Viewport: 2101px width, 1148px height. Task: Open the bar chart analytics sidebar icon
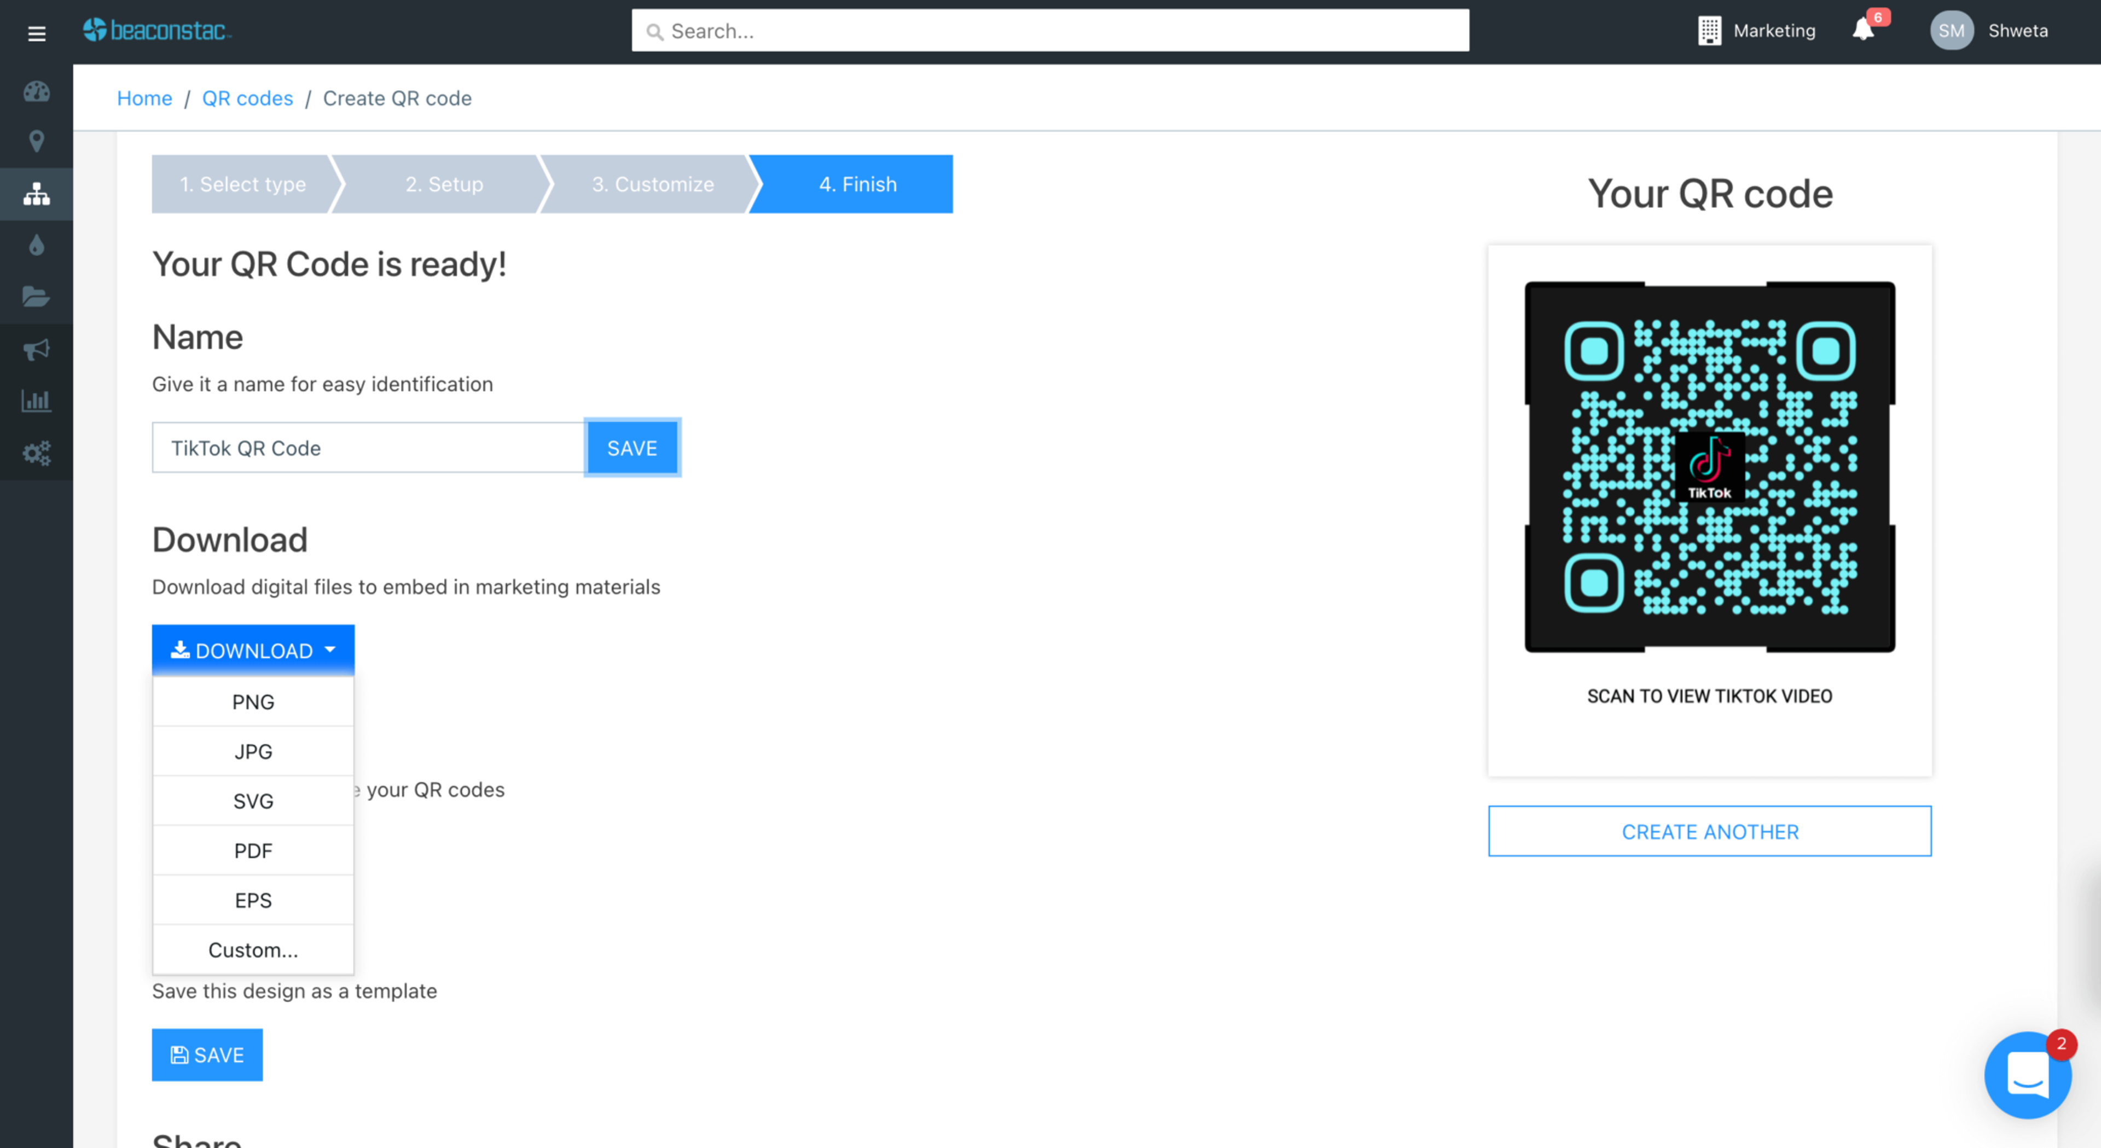36,401
